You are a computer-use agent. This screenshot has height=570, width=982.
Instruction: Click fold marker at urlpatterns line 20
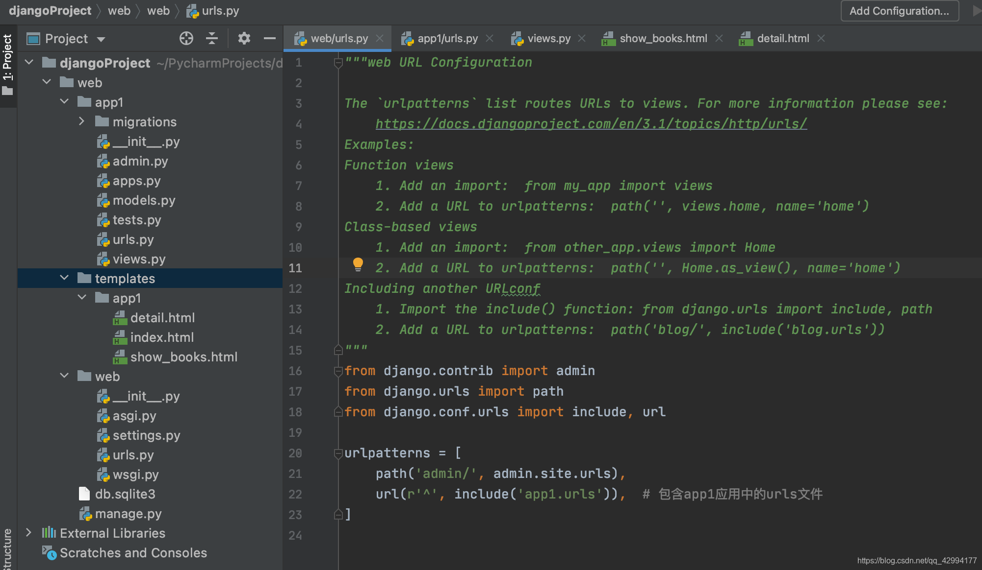click(338, 453)
